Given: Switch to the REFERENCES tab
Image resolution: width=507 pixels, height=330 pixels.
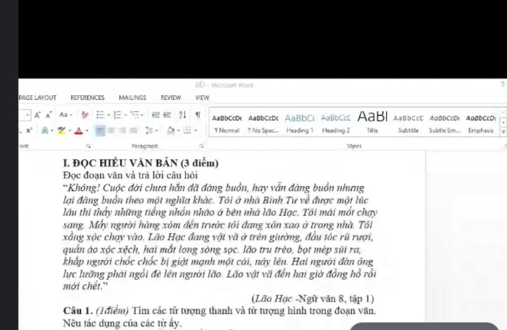Looking at the screenshot, I should click(x=87, y=97).
